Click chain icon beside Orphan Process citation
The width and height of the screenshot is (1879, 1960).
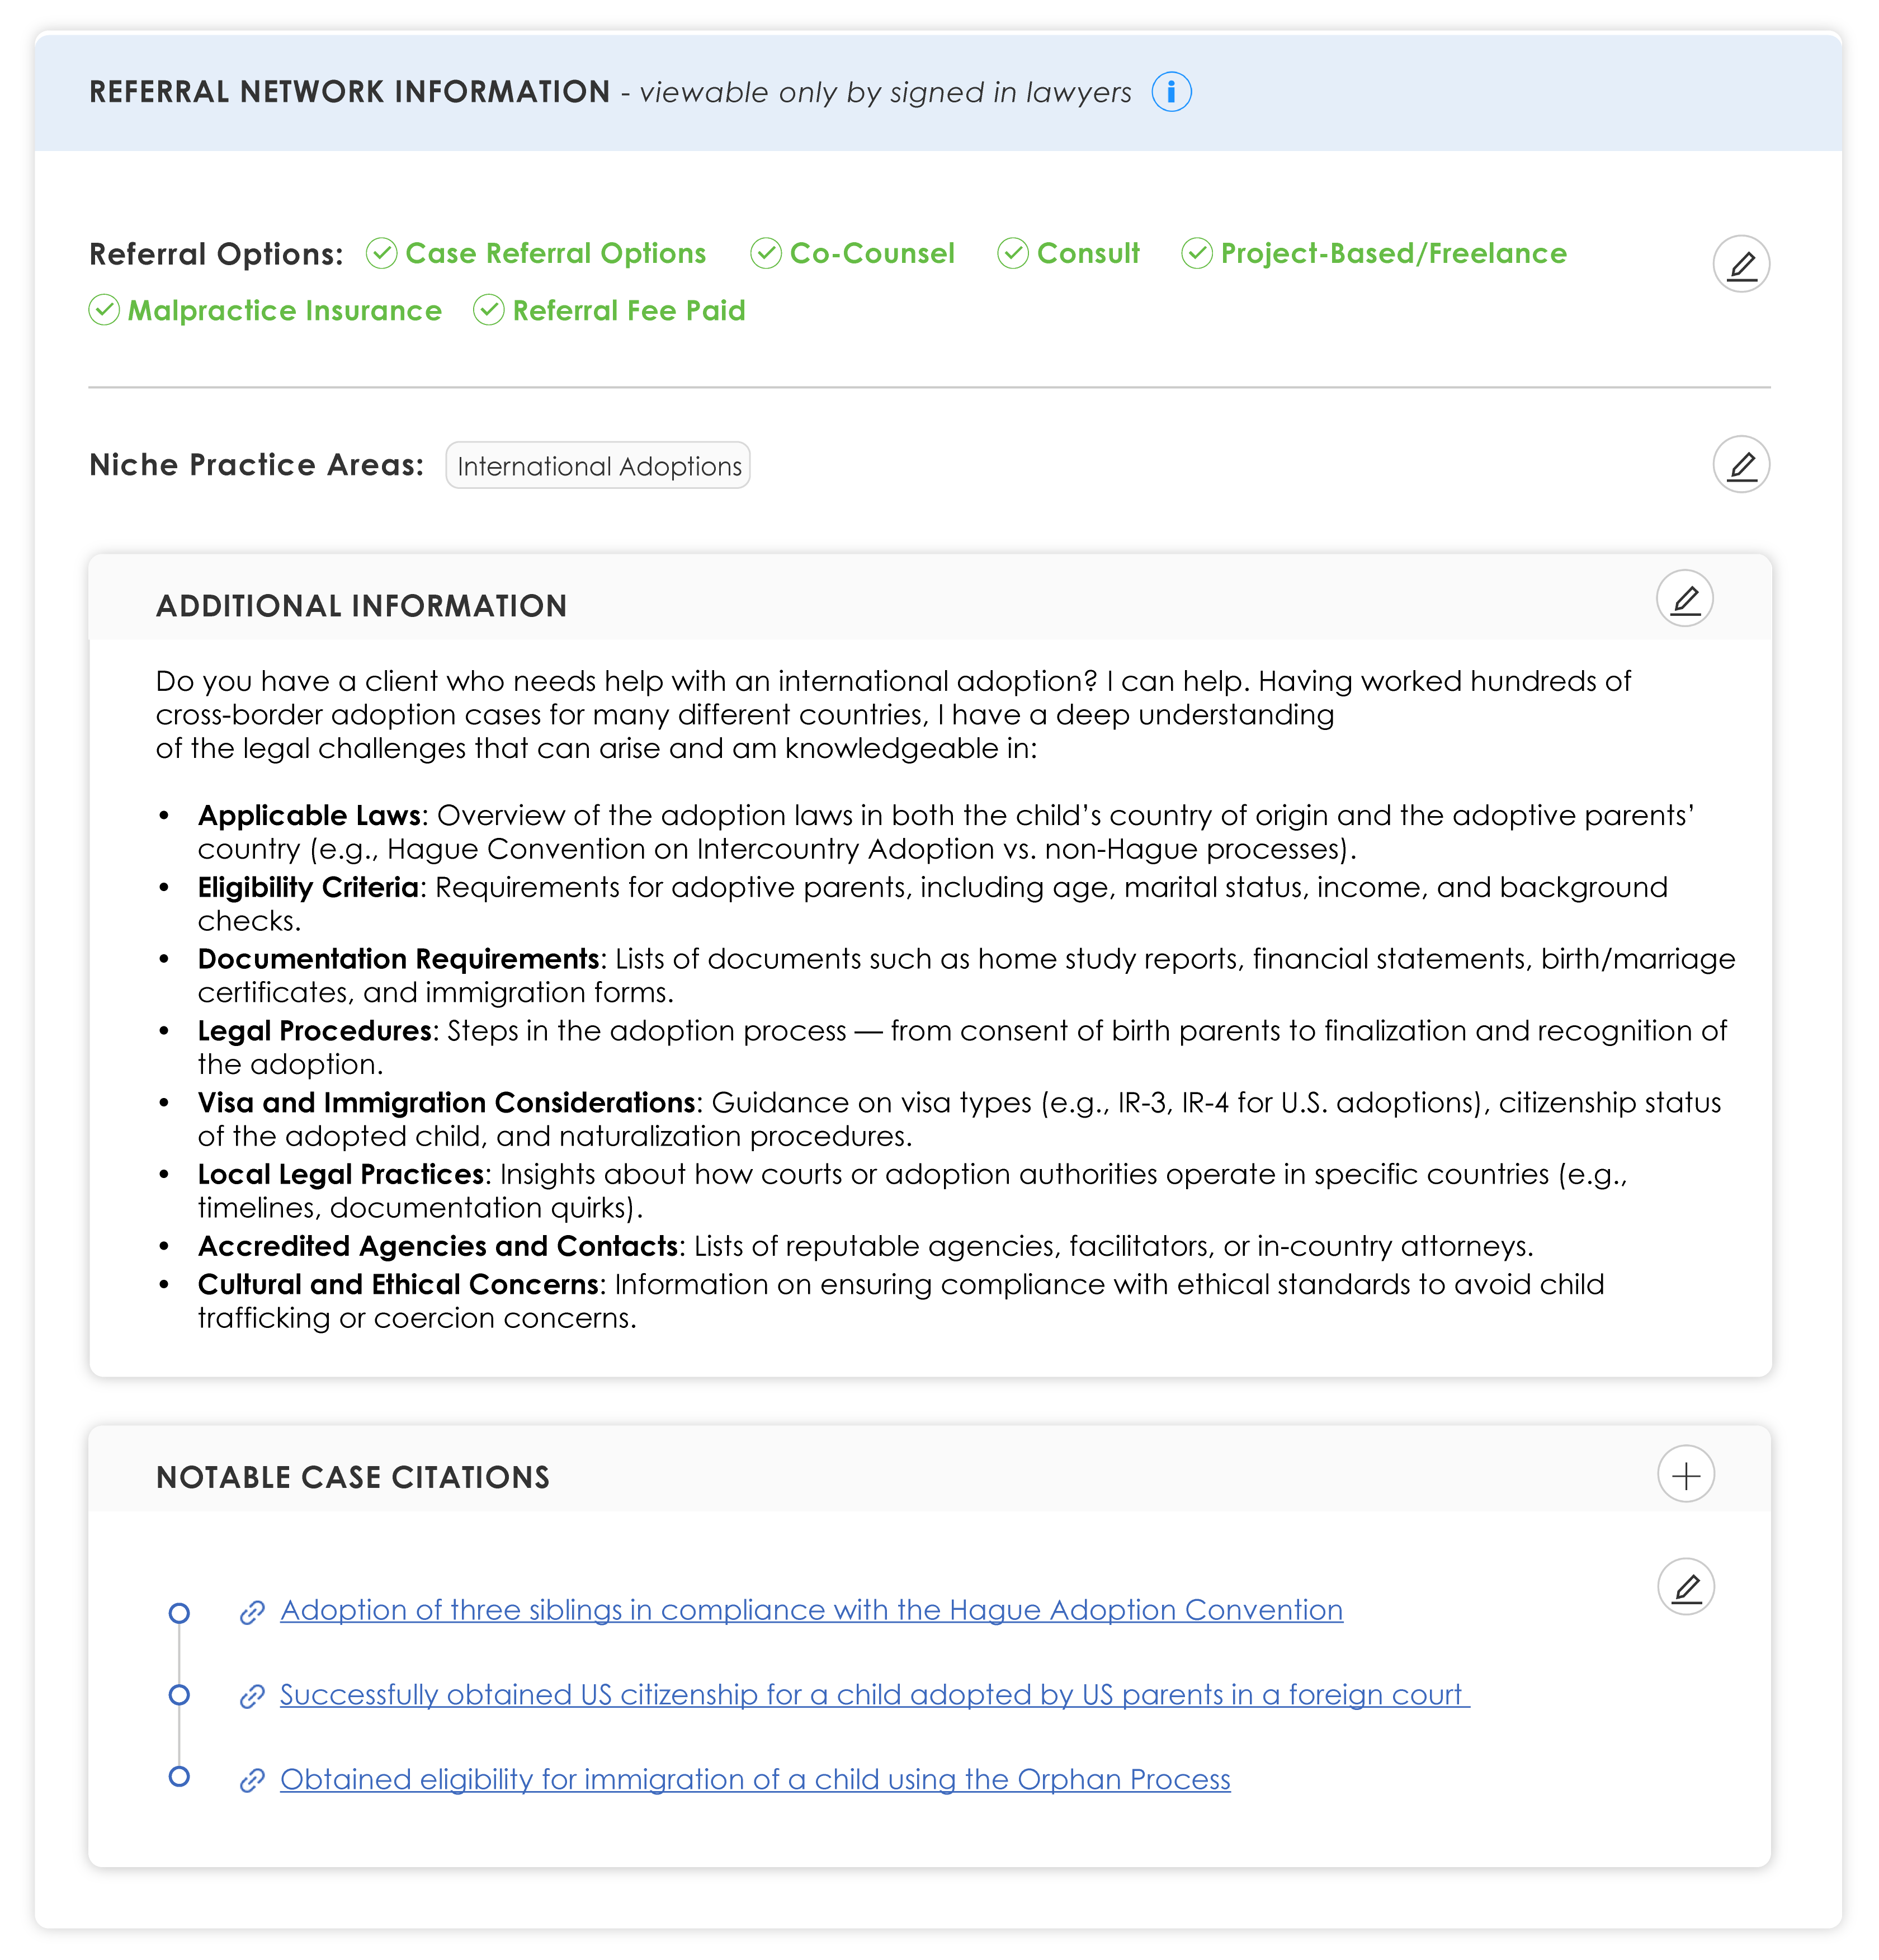[252, 1781]
